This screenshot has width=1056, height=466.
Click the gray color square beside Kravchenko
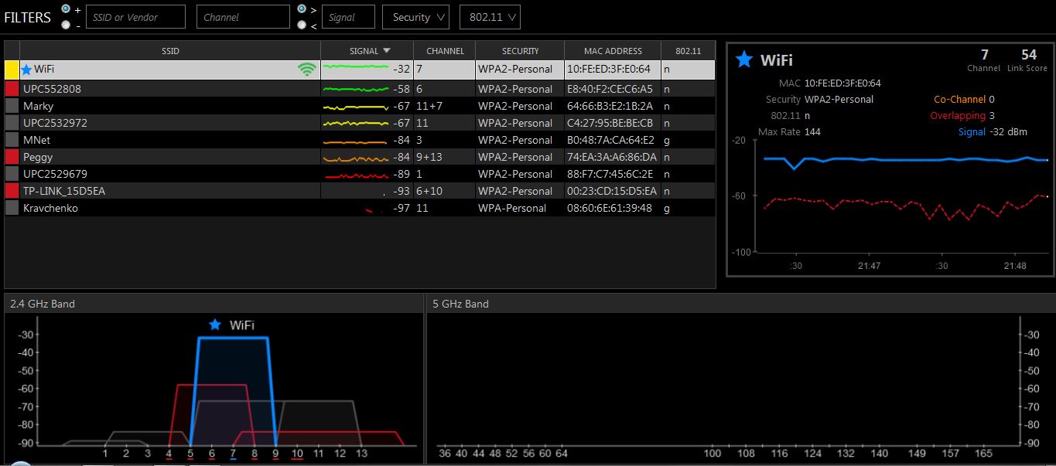click(x=12, y=208)
